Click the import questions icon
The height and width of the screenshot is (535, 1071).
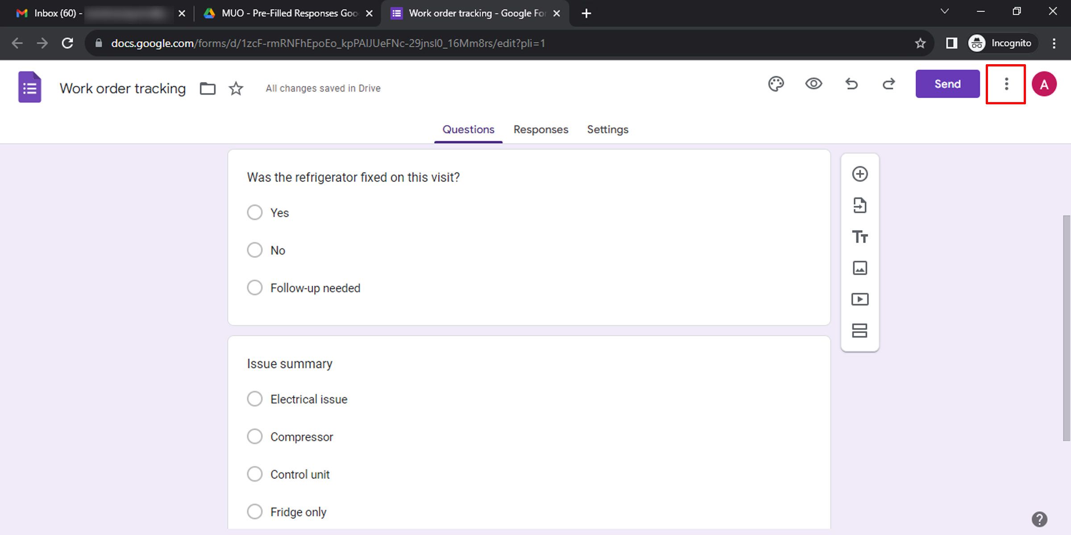click(x=859, y=206)
